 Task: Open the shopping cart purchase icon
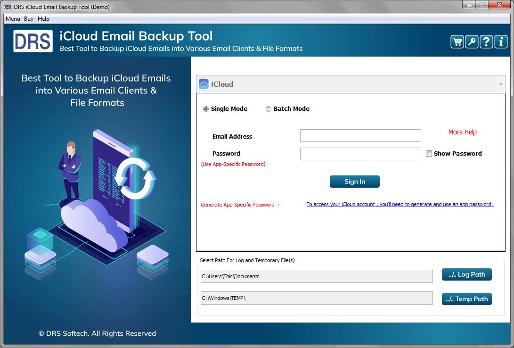click(457, 41)
